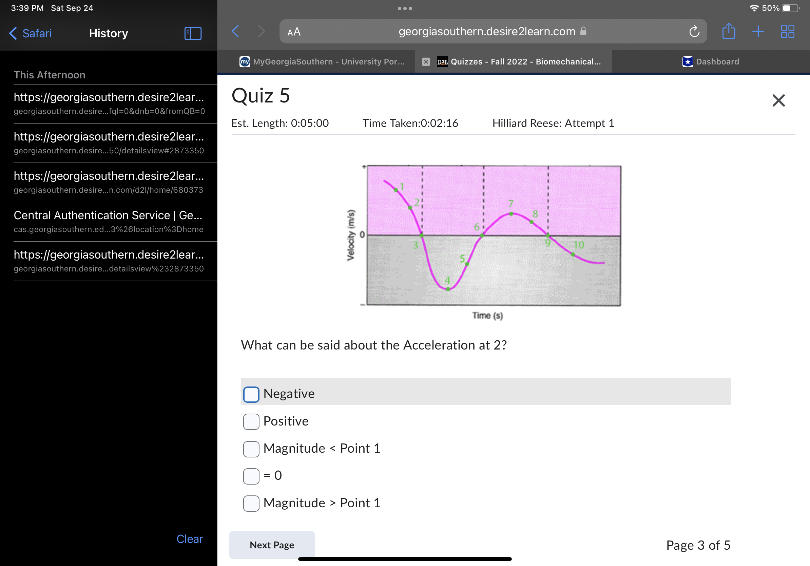Clear the browsing history
Screen dimensions: 810x566
pyautogui.click(x=190, y=539)
